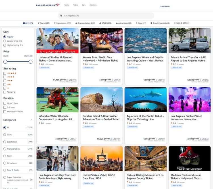Click the 7,700 points or USD 77 price
Viewport: 213px width, 189px height.
click(x=66, y=139)
